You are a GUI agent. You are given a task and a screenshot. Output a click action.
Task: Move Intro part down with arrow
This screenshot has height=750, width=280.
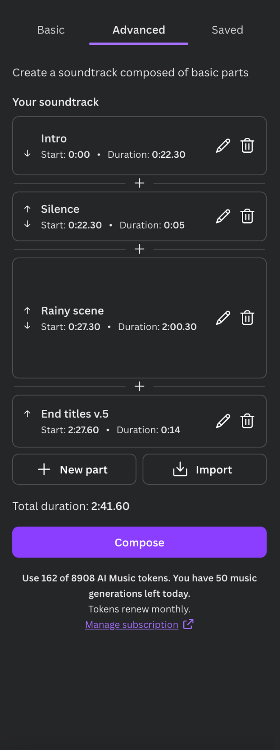pos(27,154)
